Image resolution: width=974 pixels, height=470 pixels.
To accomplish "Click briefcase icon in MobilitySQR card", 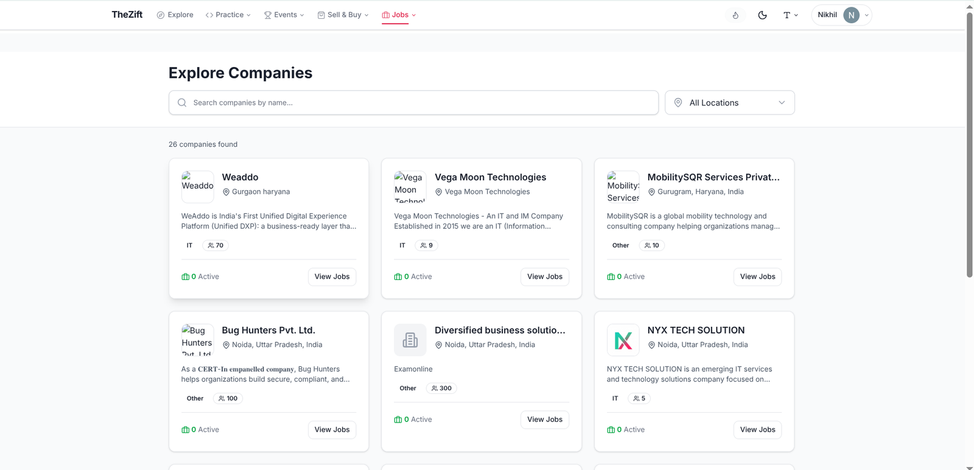I will tap(611, 276).
